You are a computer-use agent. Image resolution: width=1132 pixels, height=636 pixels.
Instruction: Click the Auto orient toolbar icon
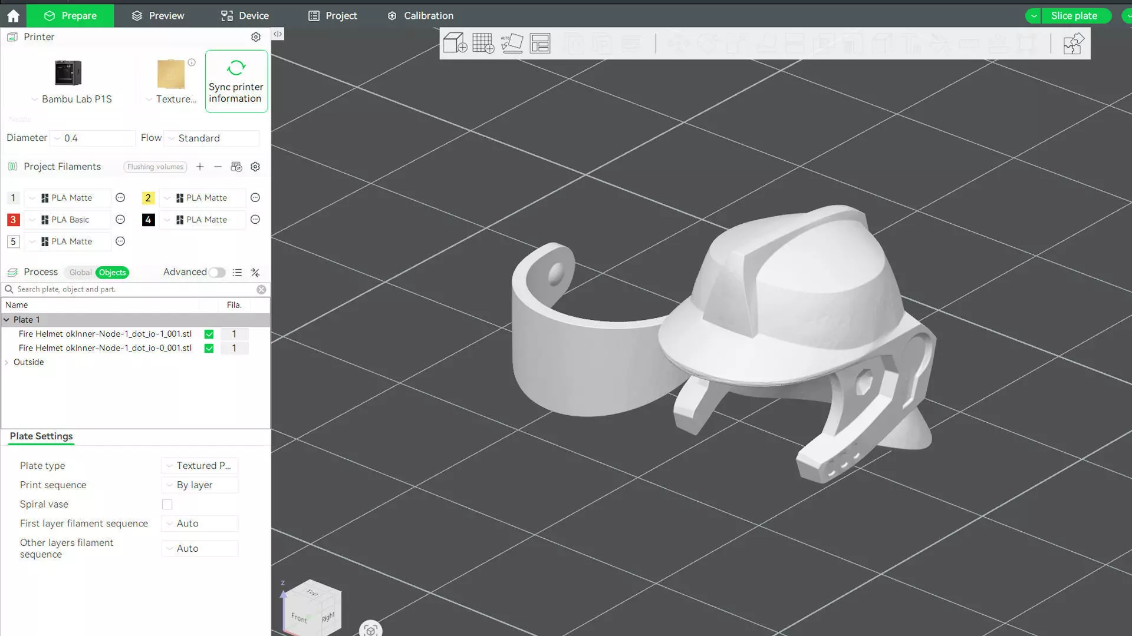click(511, 43)
